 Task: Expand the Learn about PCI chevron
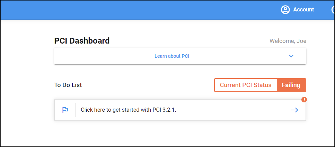click(291, 56)
